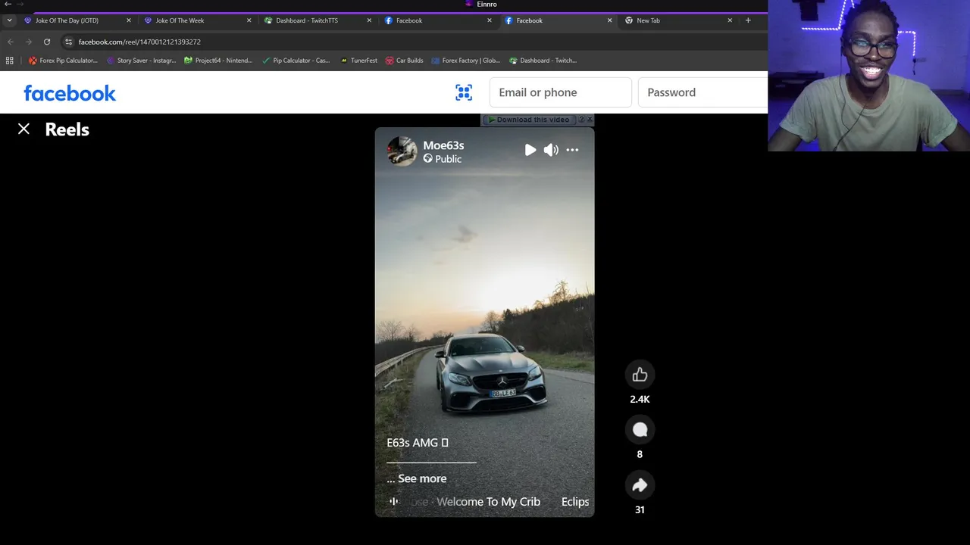The width and height of the screenshot is (970, 545).
Task: Close the Download this video banner
Action: 590,119
